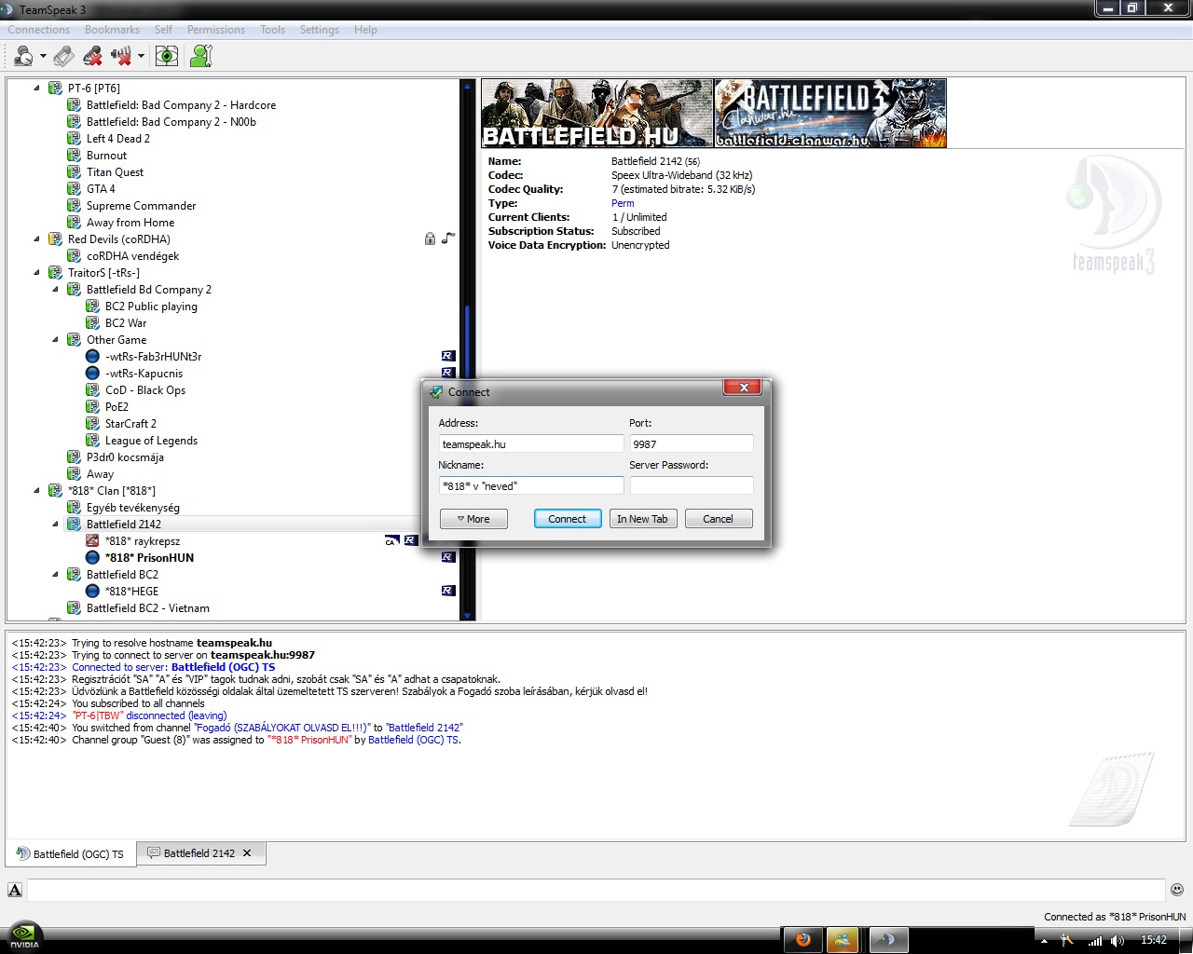1193x954 pixels.
Task: Click the Nickname field in the Connect dialog
Action: (x=531, y=486)
